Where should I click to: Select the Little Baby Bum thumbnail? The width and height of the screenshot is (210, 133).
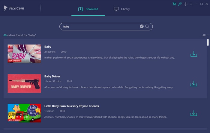(x=24, y=113)
